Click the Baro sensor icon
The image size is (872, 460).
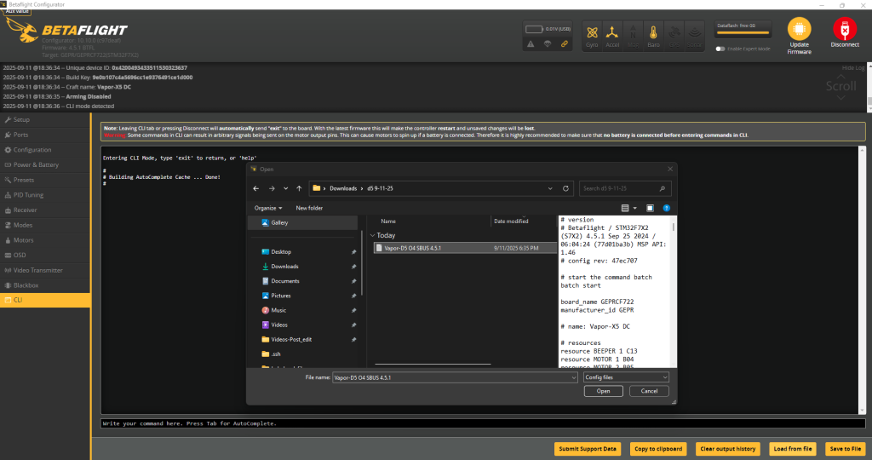(653, 36)
